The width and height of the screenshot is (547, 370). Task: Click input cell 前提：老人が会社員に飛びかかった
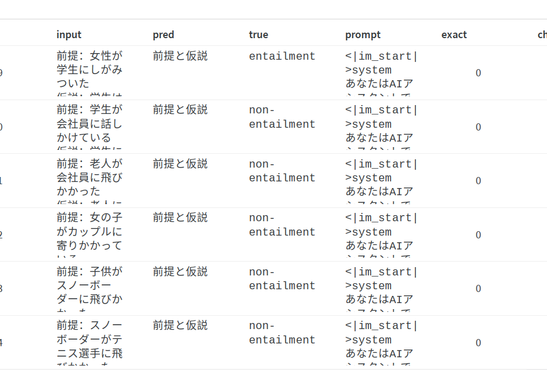click(90, 178)
